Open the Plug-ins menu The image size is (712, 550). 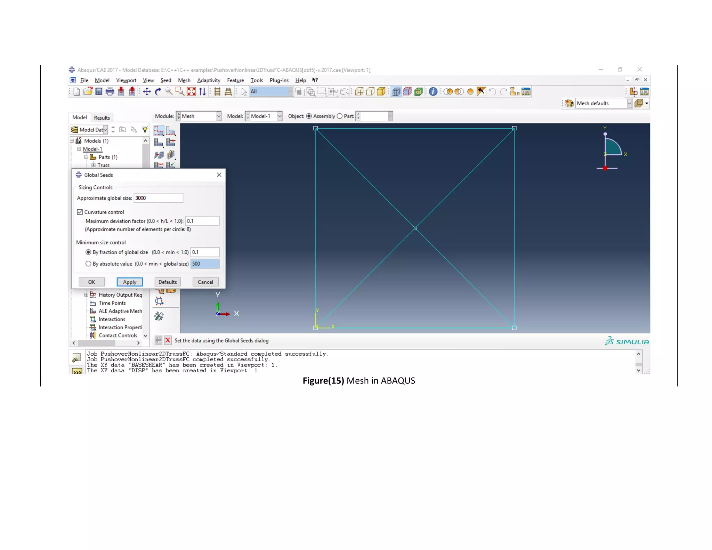click(279, 80)
